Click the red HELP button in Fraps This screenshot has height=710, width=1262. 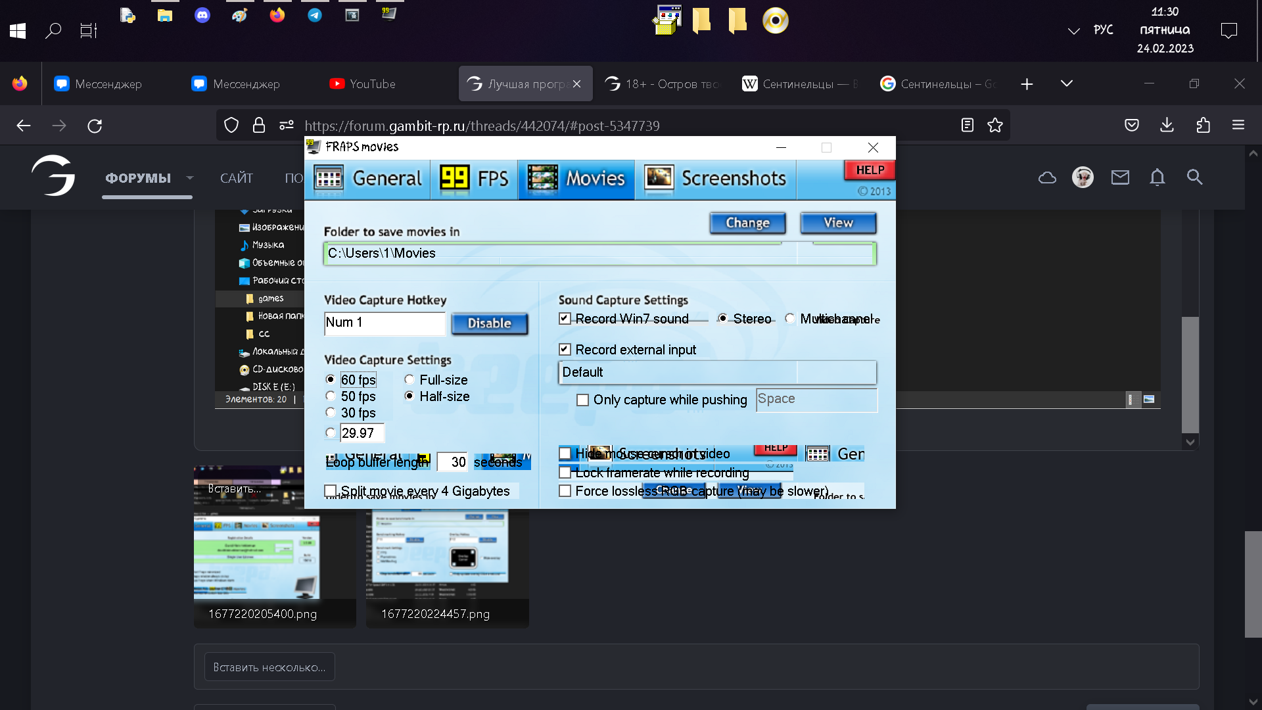(x=870, y=170)
